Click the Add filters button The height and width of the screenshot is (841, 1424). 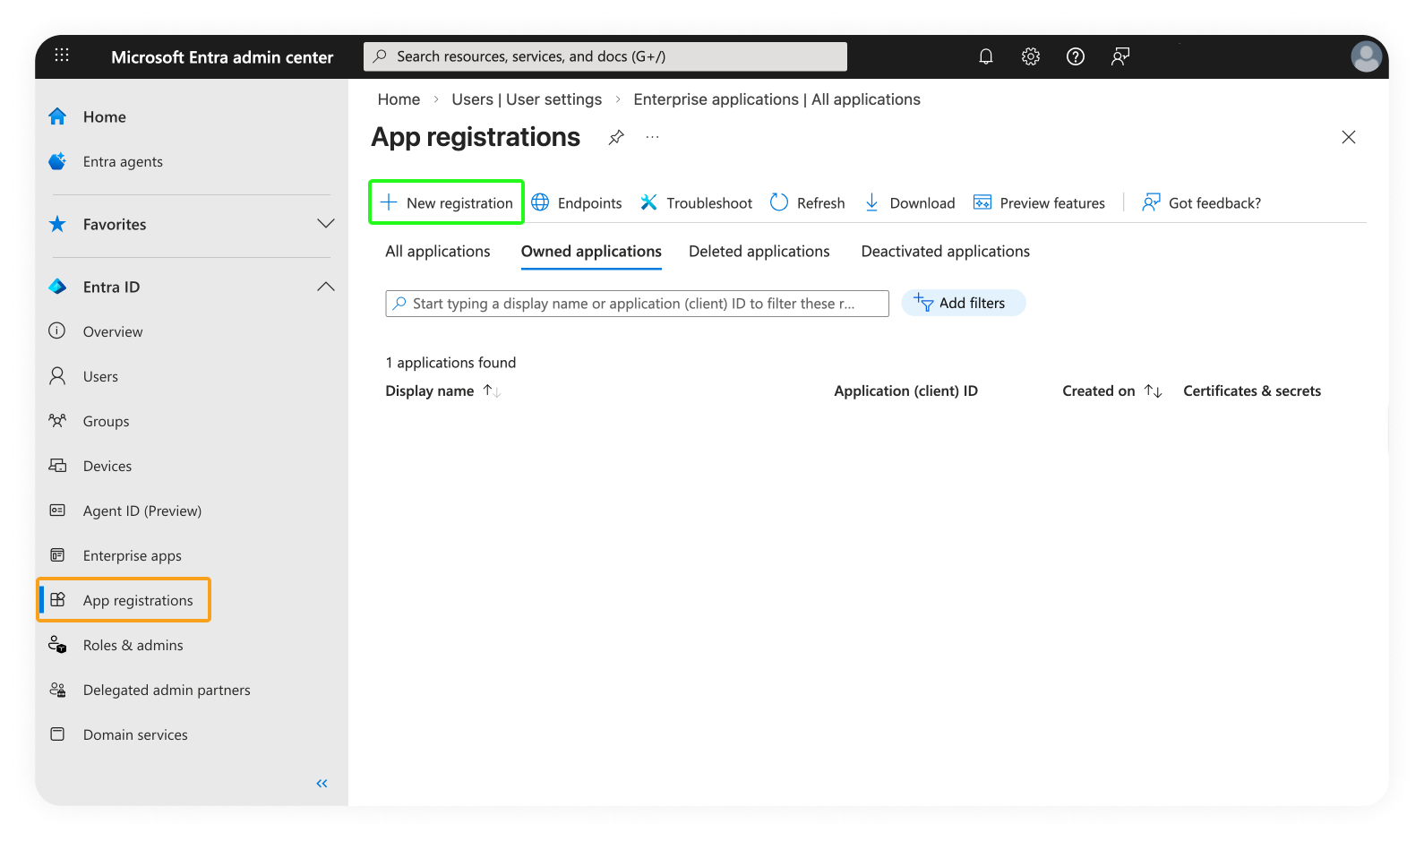pyautogui.click(x=963, y=304)
